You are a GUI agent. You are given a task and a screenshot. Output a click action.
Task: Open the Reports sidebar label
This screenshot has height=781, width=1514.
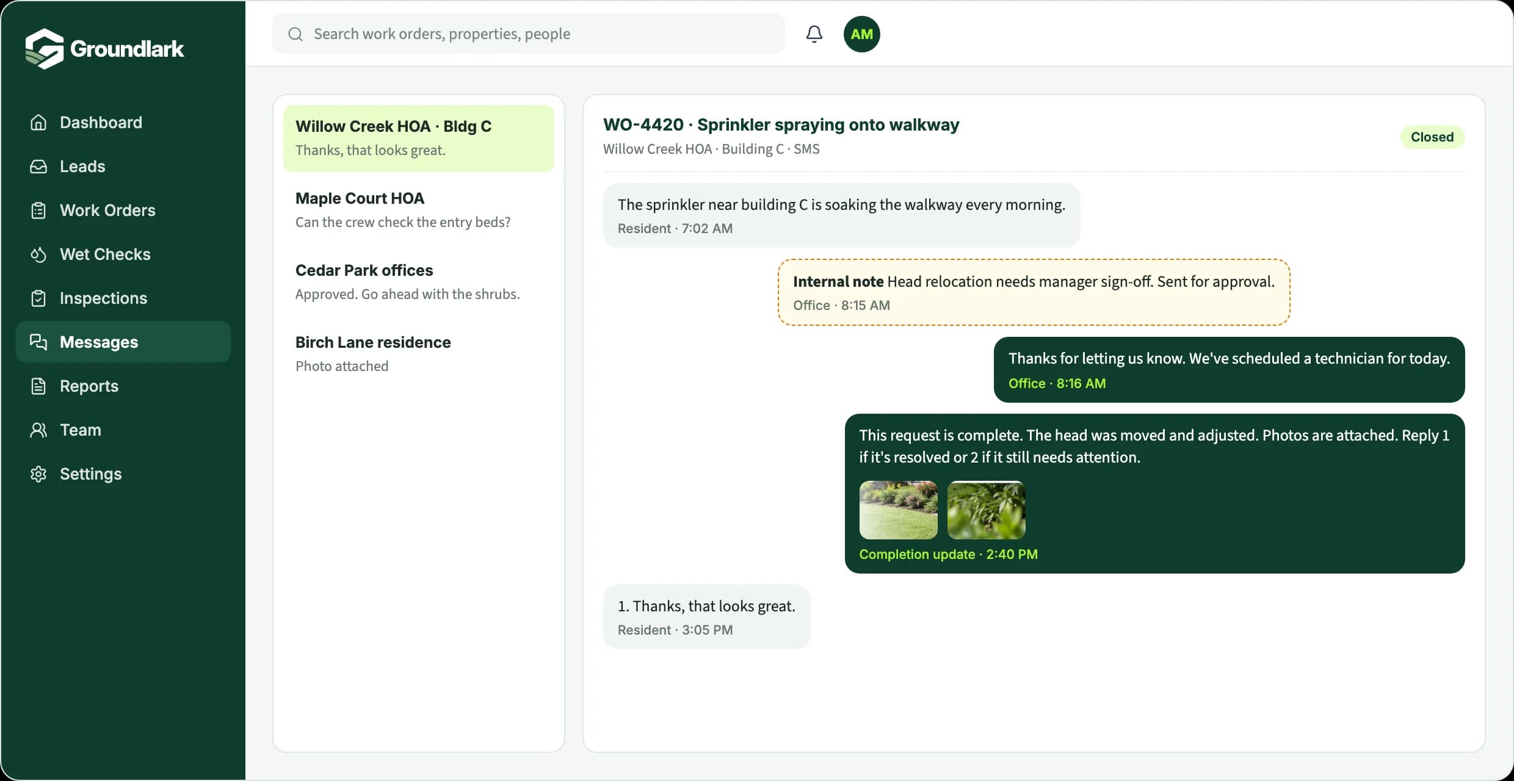pos(89,386)
